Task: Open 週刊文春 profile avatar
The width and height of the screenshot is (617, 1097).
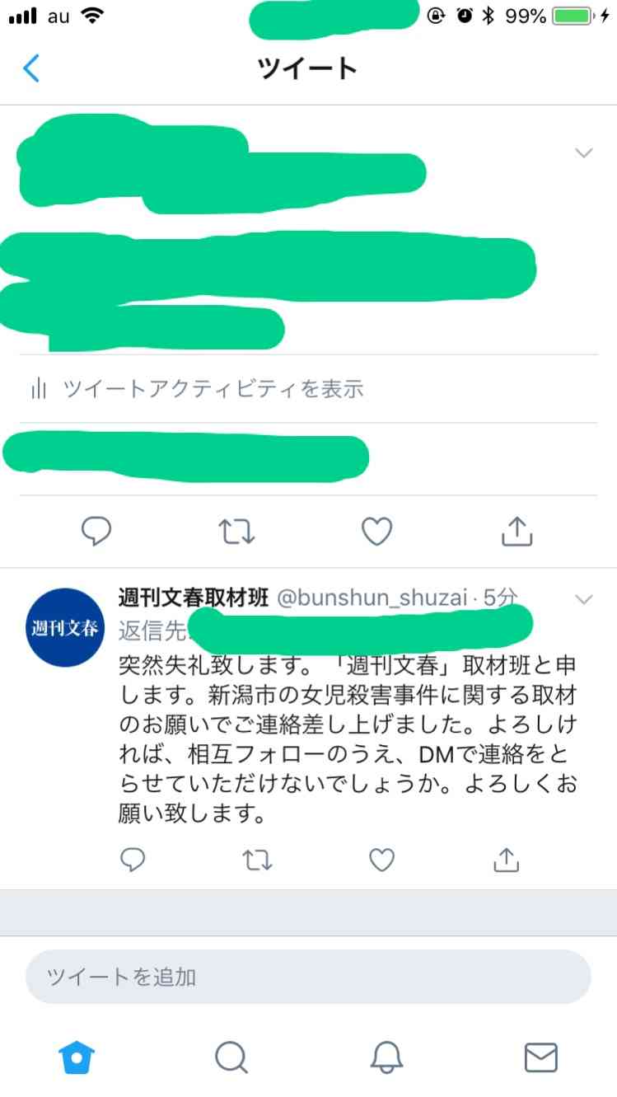Action: coord(65,627)
